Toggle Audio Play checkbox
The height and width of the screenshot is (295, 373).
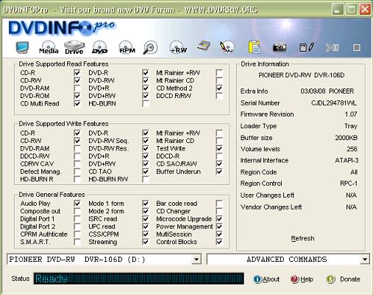pyautogui.click(x=77, y=204)
